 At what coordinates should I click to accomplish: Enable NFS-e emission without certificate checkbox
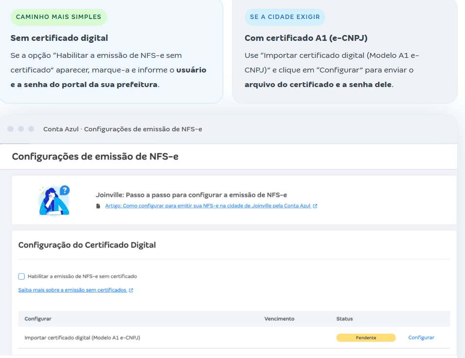click(21, 276)
